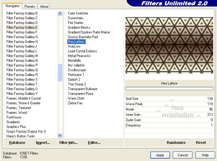Select Filter Factory Gallery D
This screenshot has width=217, height=161.
22,23
